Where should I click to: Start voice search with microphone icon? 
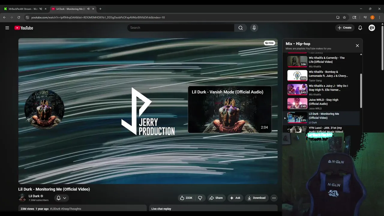point(254,28)
